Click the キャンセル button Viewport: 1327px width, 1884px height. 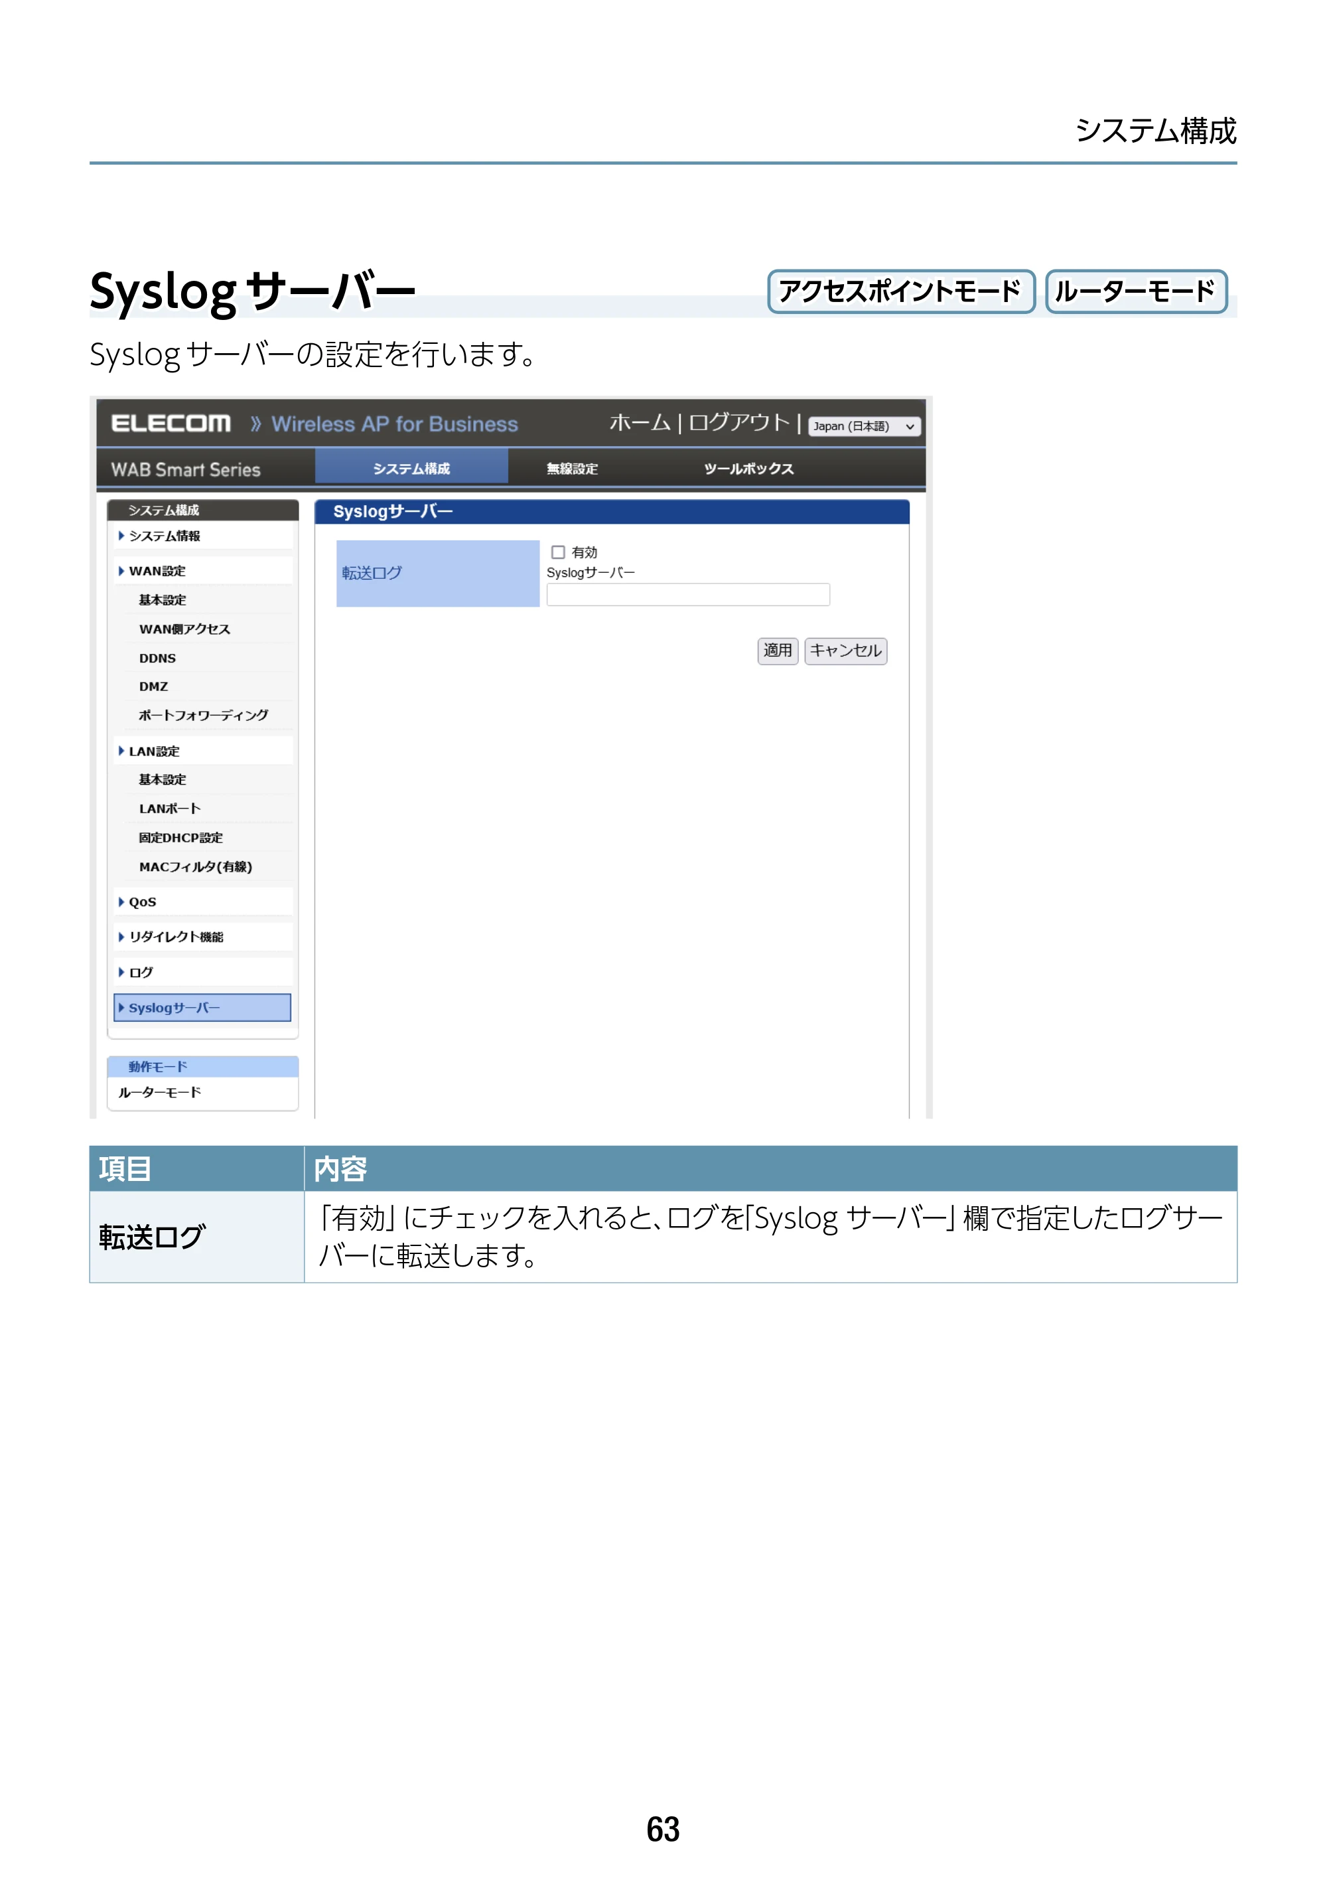click(x=845, y=651)
